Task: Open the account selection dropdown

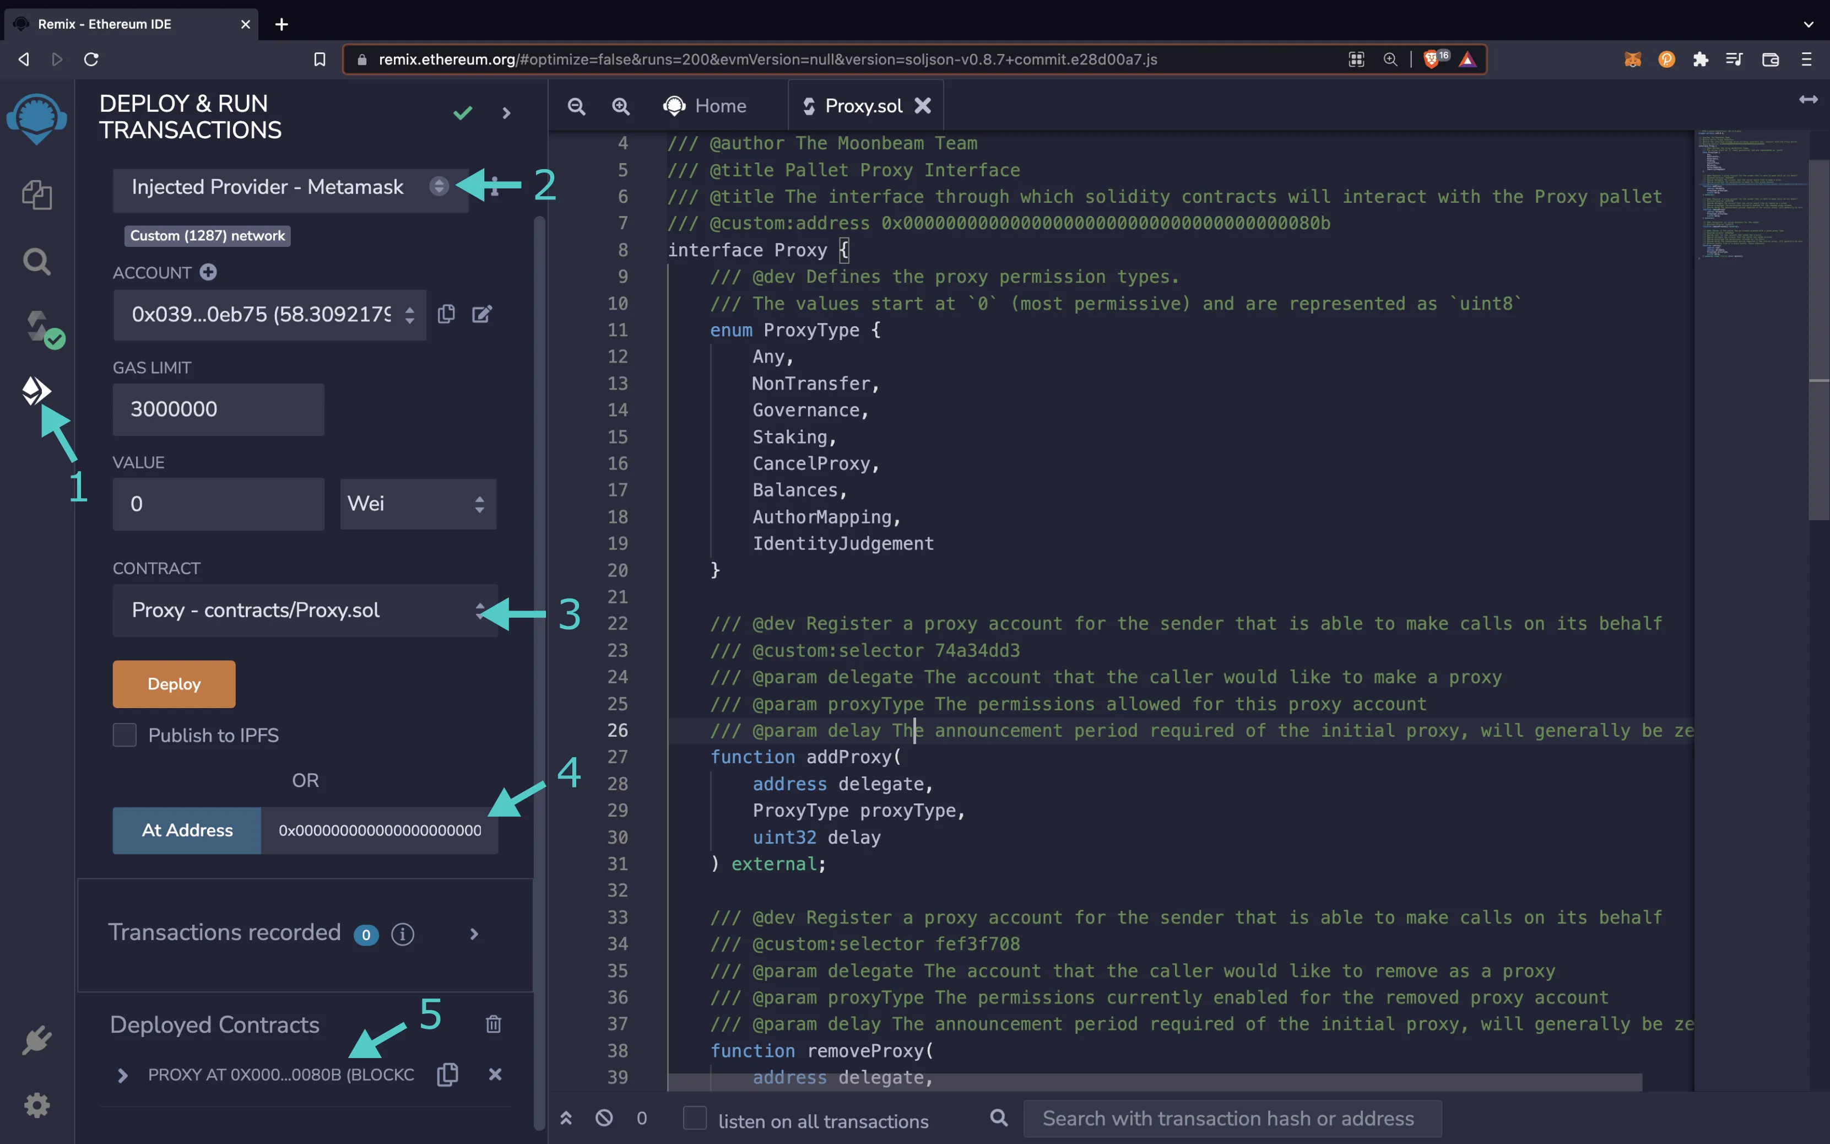Action: point(270,314)
